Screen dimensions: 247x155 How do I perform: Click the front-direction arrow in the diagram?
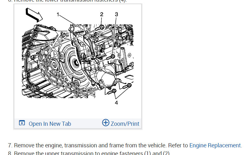pos(34,15)
